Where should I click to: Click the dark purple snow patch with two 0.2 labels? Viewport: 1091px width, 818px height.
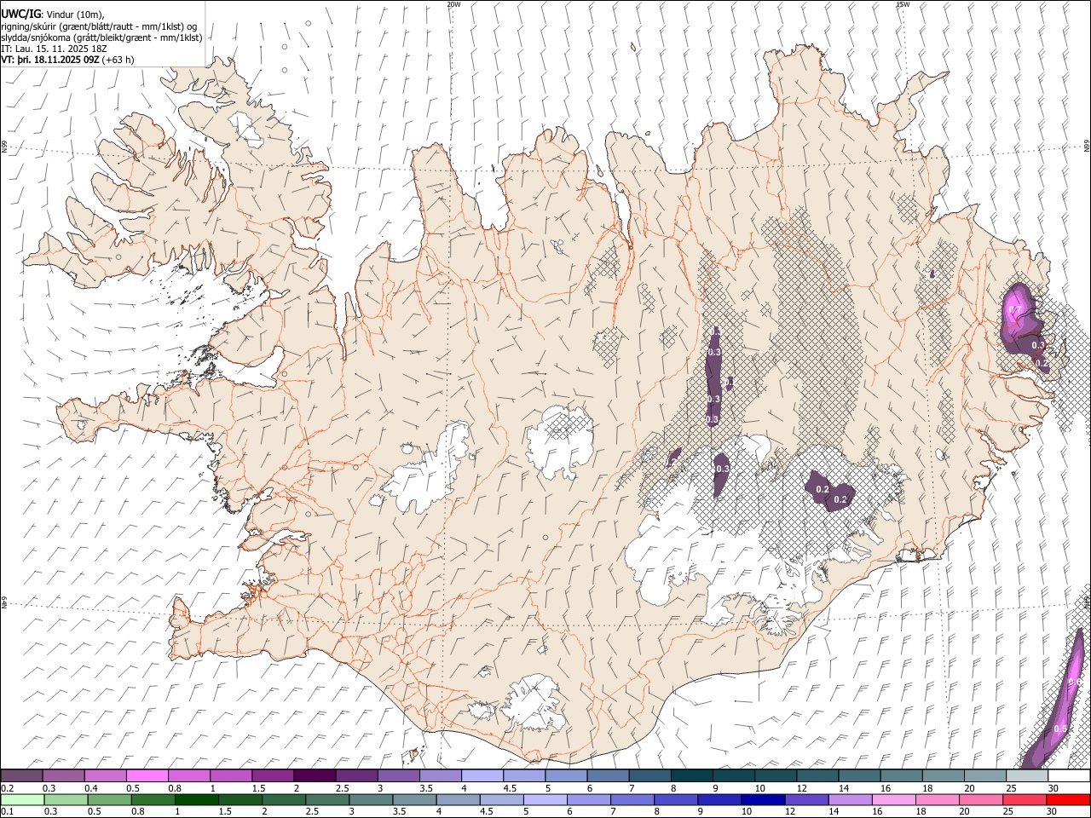click(831, 492)
